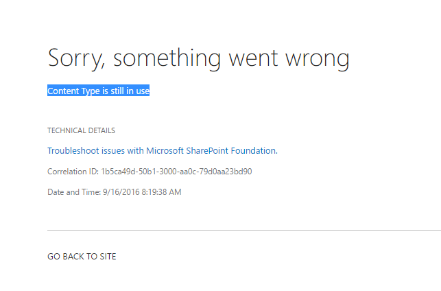The width and height of the screenshot is (441, 291).
Task: Click the word something in the heading
Action: click(167, 58)
